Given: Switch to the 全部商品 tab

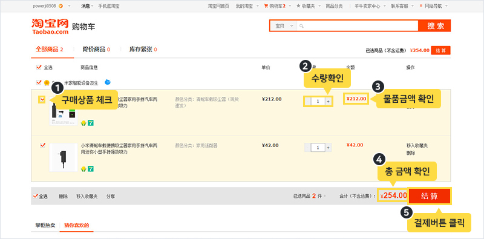Looking at the screenshot, I should pyautogui.click(x=50, y=50).
